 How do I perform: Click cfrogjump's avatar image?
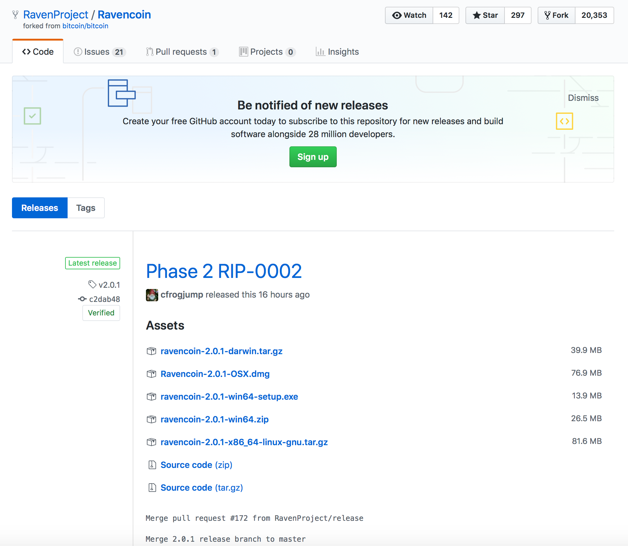click(x=152, y=295)
